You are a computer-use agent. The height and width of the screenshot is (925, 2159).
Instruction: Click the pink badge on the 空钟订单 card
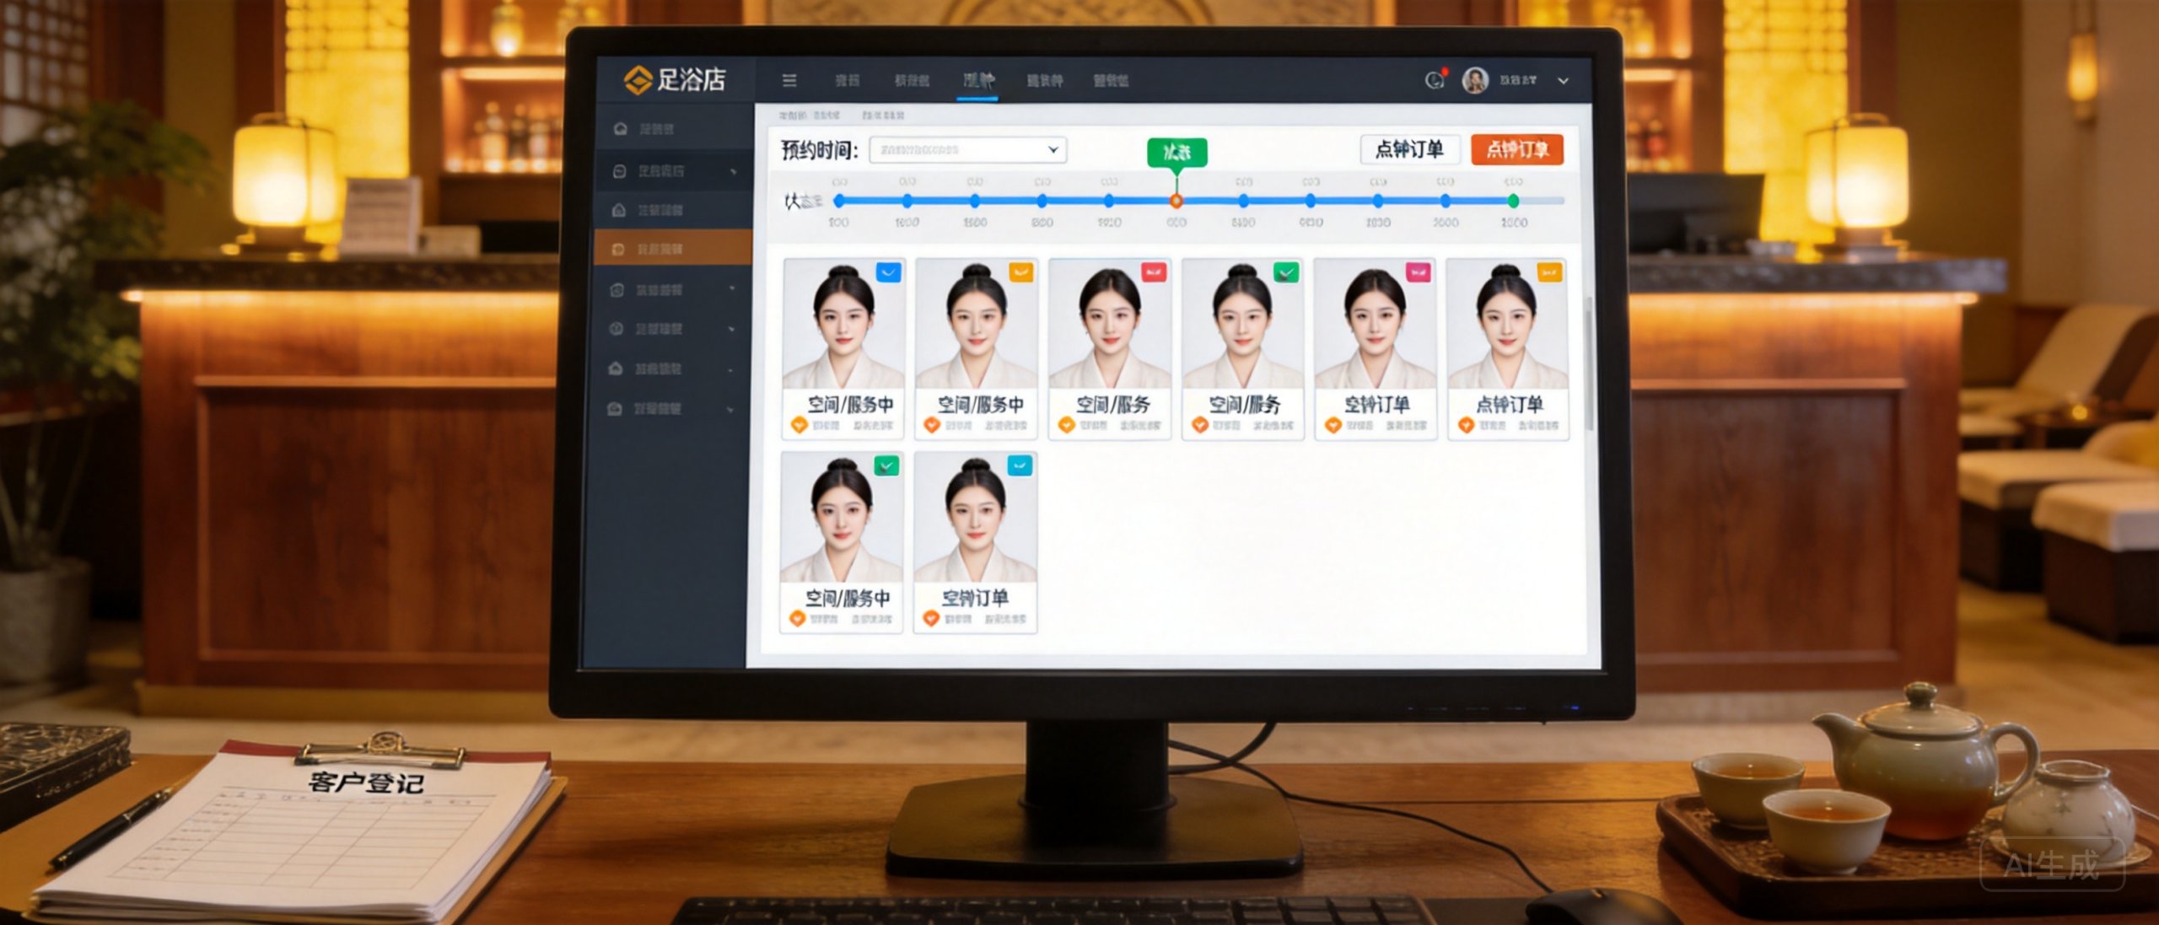[x=1419, y=272]
